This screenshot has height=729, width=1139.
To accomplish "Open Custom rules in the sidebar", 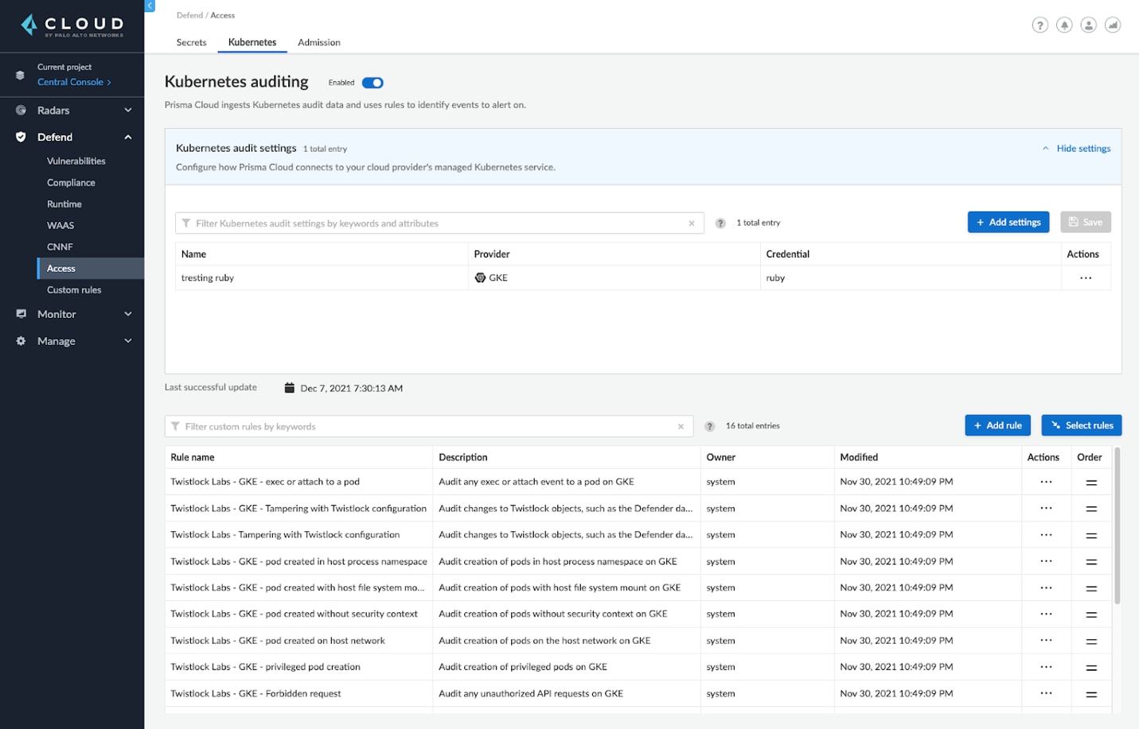I will tap(74, 290).
